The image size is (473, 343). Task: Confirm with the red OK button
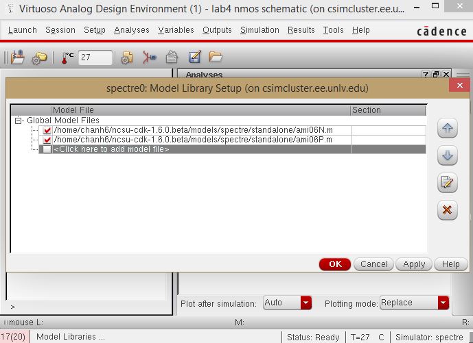335,264
